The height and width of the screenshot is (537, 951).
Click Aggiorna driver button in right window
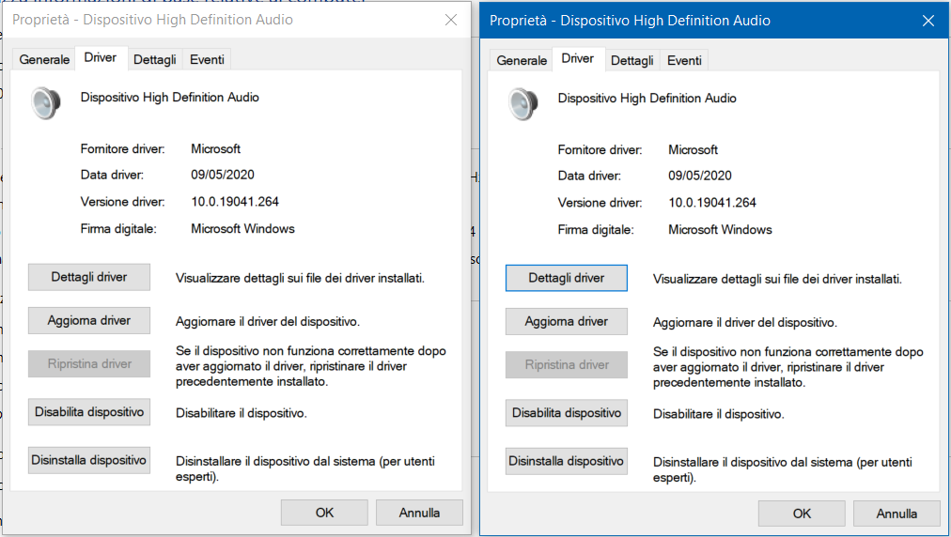[567, 322]
